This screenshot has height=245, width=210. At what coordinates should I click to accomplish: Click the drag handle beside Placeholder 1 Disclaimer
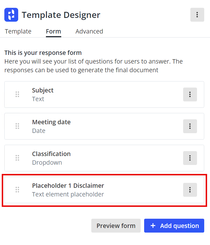[x=17, y=190]
